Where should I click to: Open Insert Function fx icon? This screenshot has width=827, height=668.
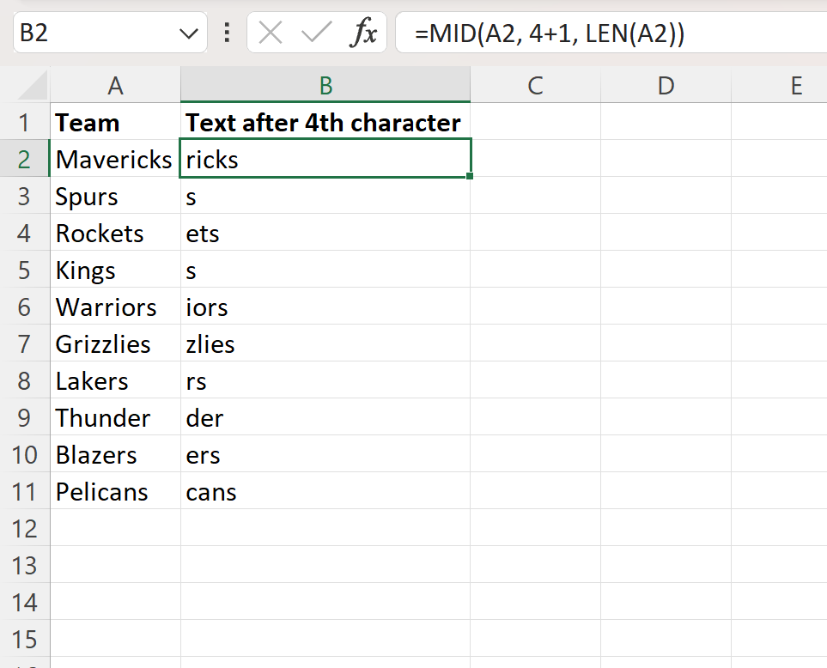pyautogui.click(x=363, y=33)
